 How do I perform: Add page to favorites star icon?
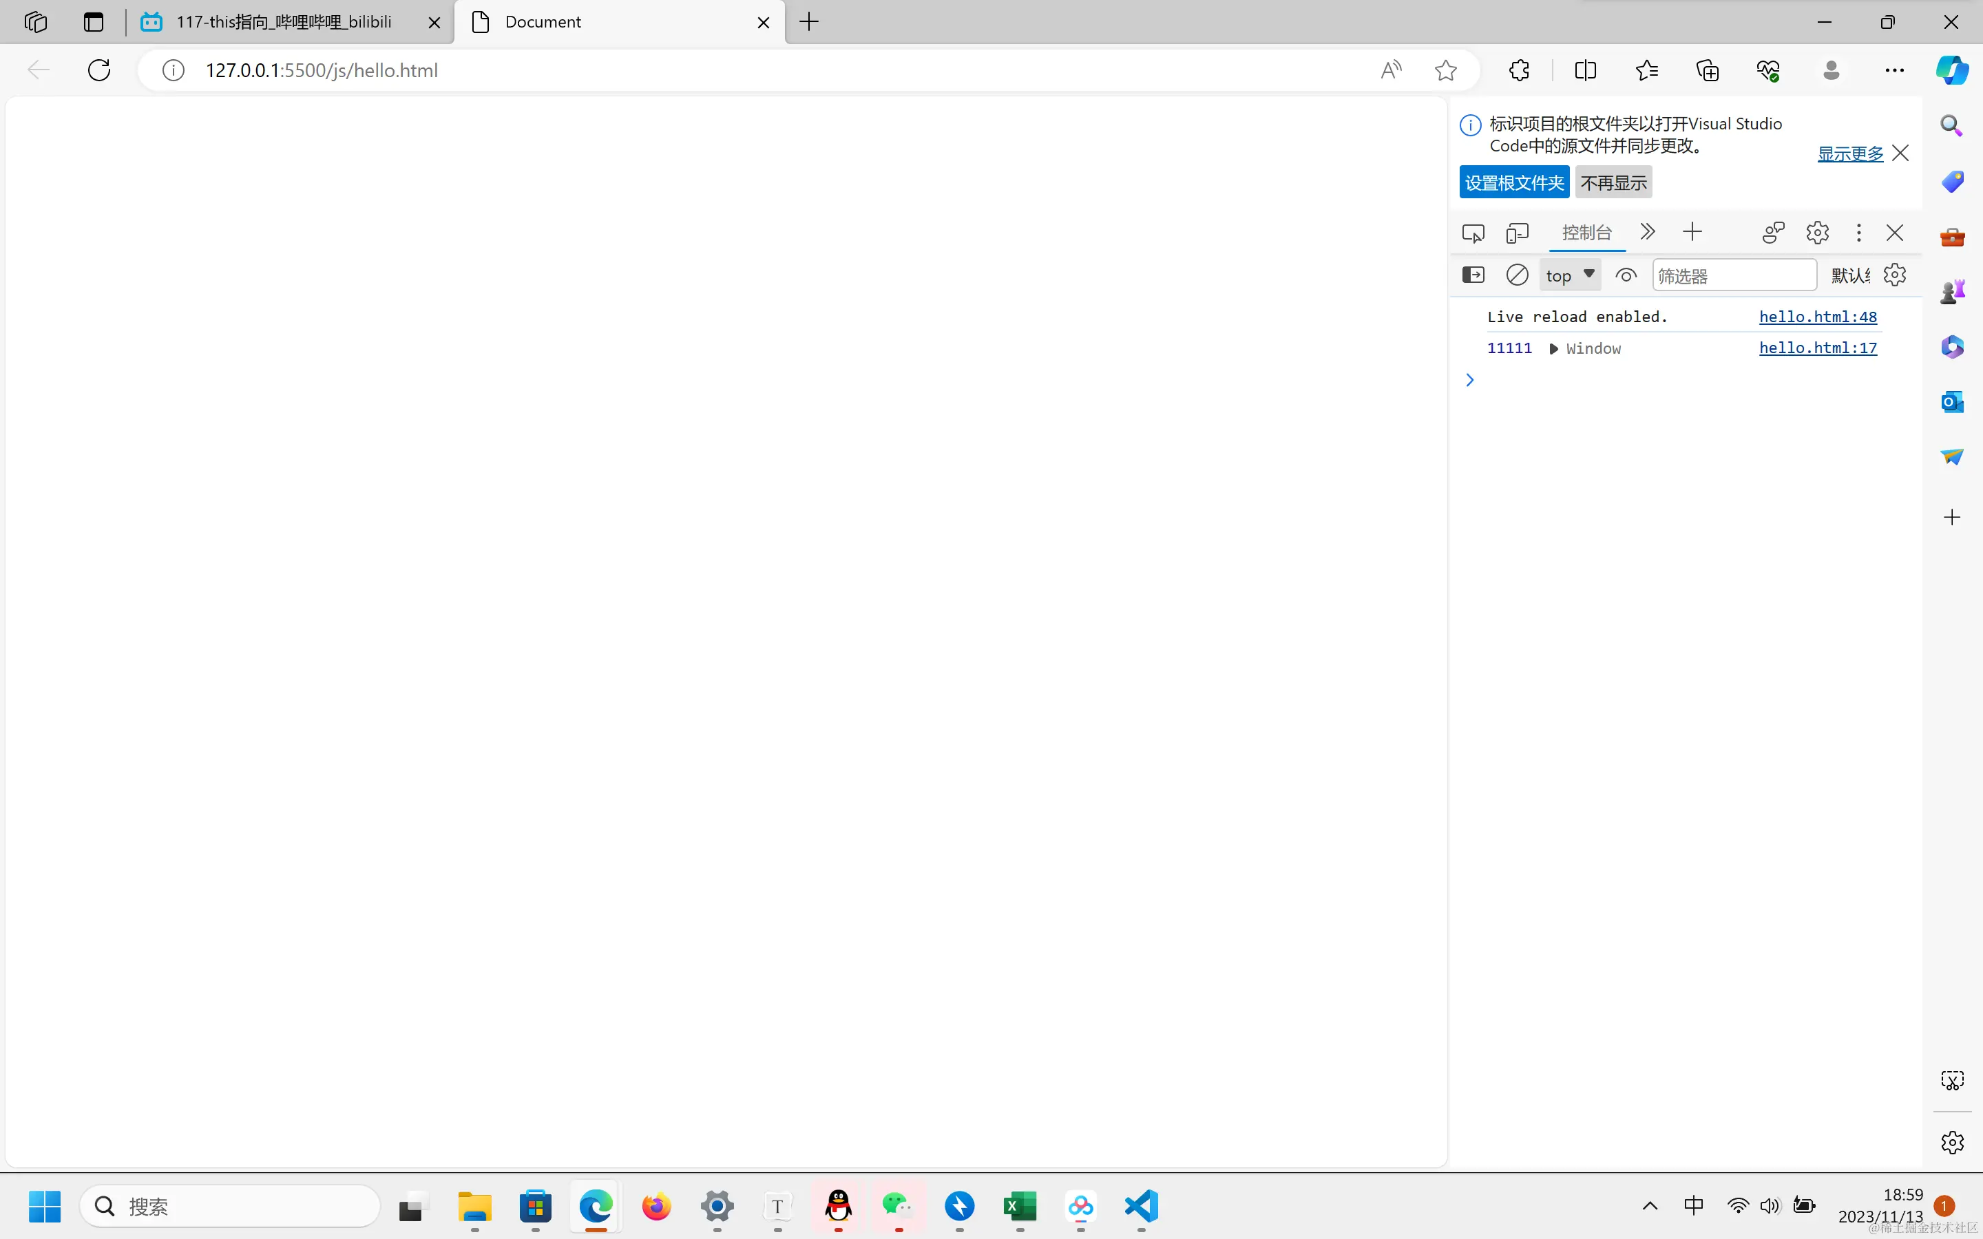click(1445, 70)
